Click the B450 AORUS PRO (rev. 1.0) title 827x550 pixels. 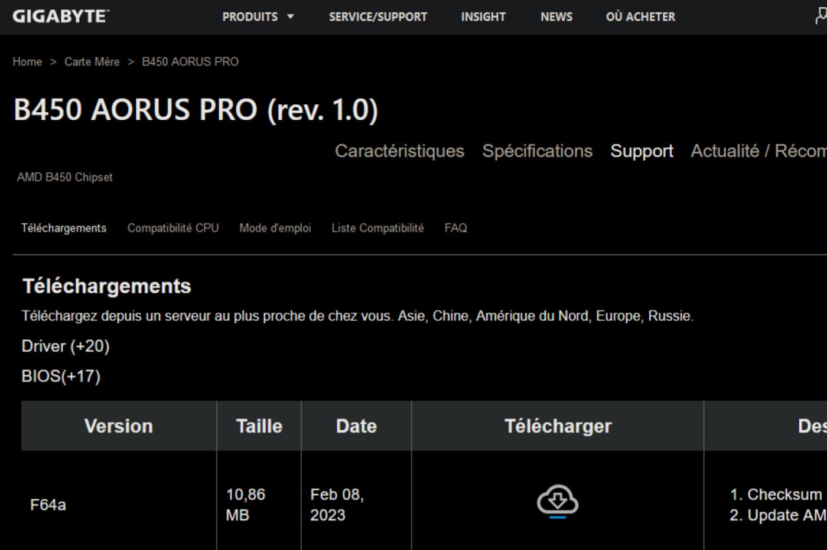196,110
